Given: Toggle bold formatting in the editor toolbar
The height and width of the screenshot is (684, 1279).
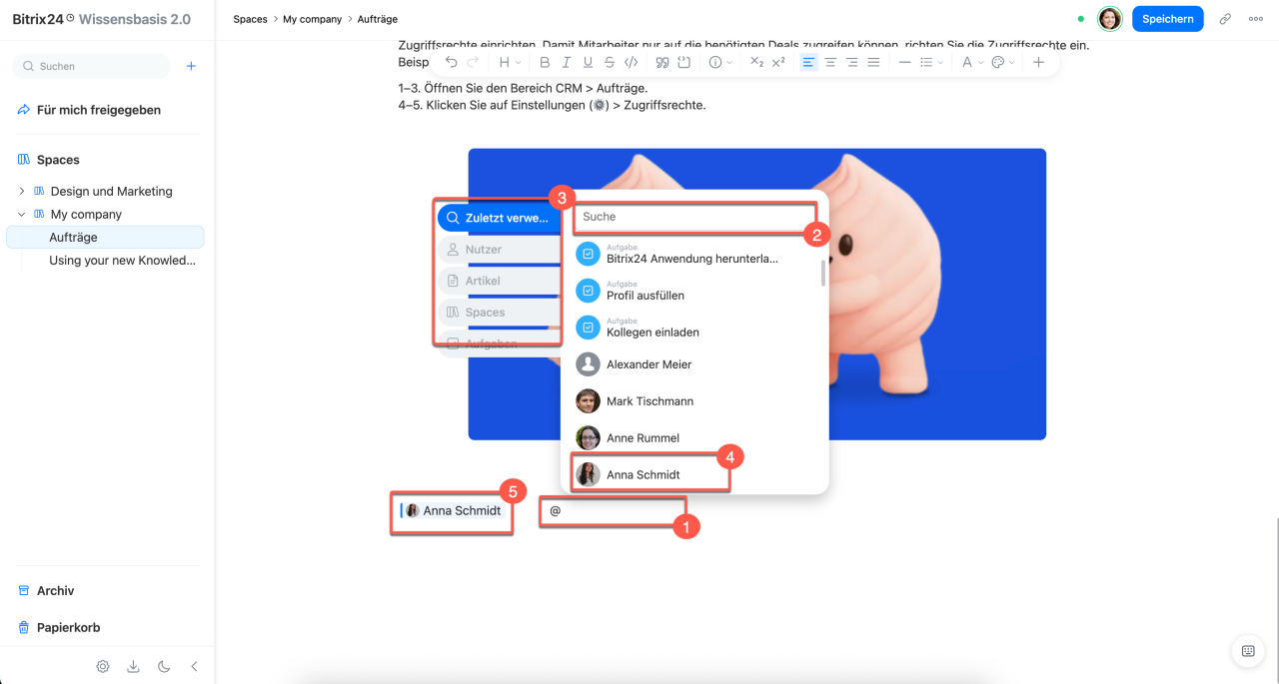Looking at the screenshot, I should [545, 62].
